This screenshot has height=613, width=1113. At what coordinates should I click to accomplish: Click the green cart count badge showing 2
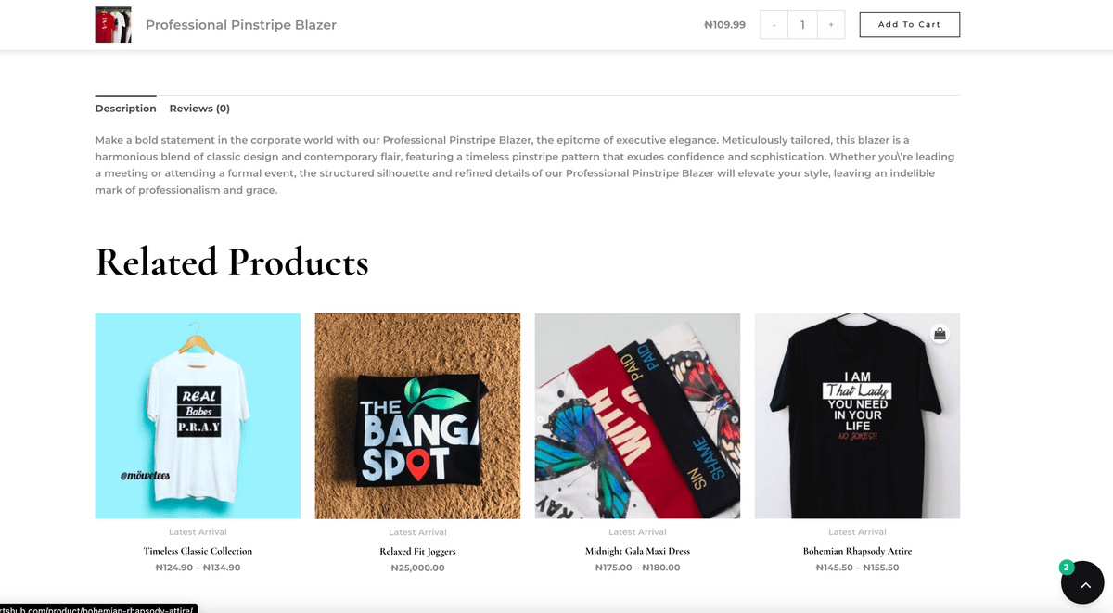(1067, 565)
